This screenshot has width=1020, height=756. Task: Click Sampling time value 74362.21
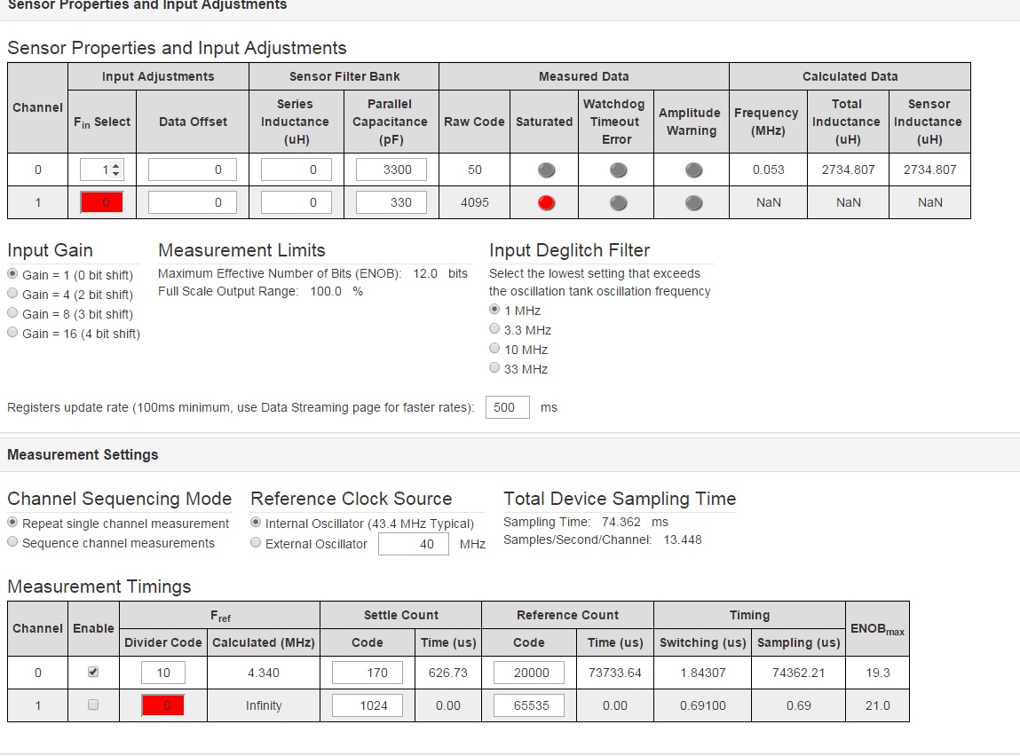pyautogui.click(x=798, y=673)
